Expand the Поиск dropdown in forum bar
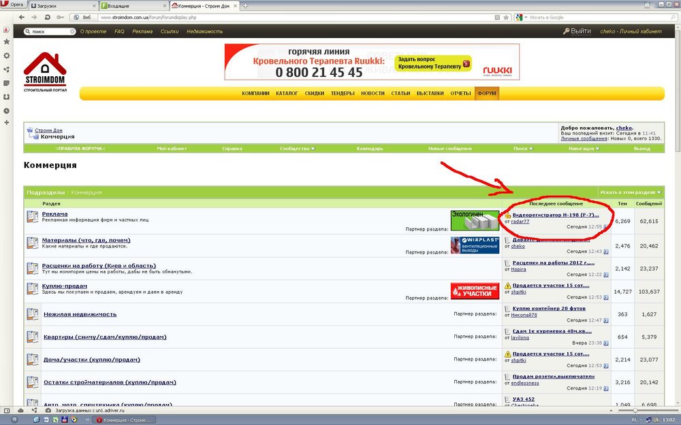The image size is (681, 425). (522, 148)
